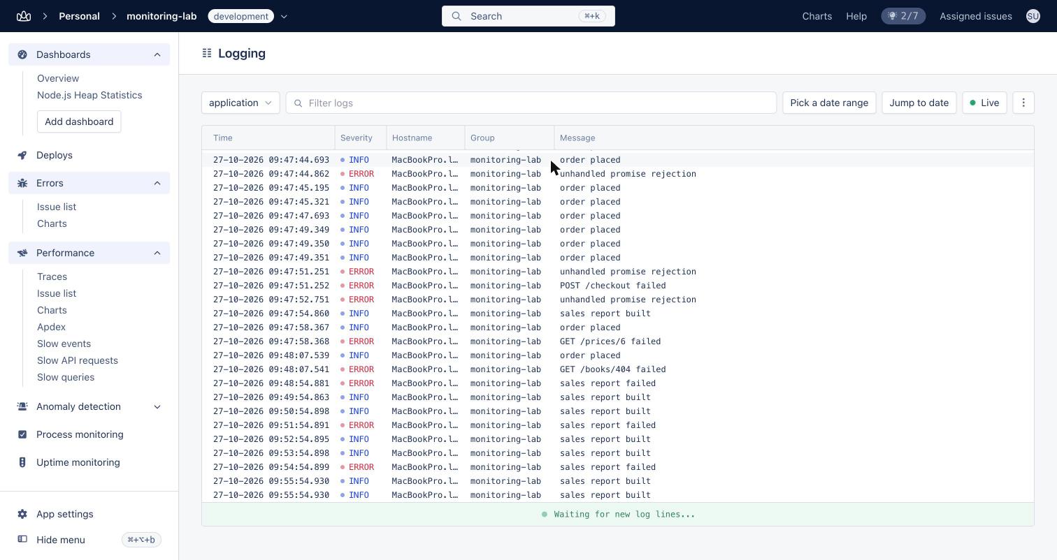Expand the Anomaly detection section
This screenshot has width=1057, height=560.
157,406
